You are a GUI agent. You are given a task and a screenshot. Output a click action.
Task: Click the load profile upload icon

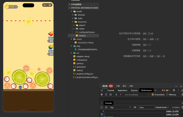(116, 95)
